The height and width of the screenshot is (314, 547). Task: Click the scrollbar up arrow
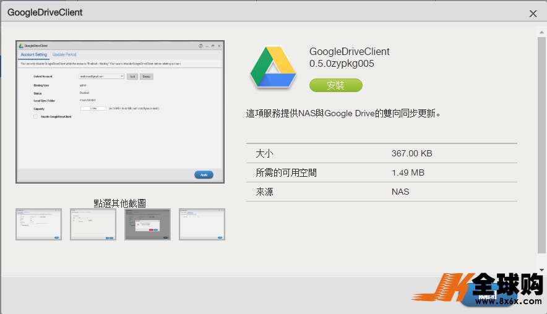542,31
